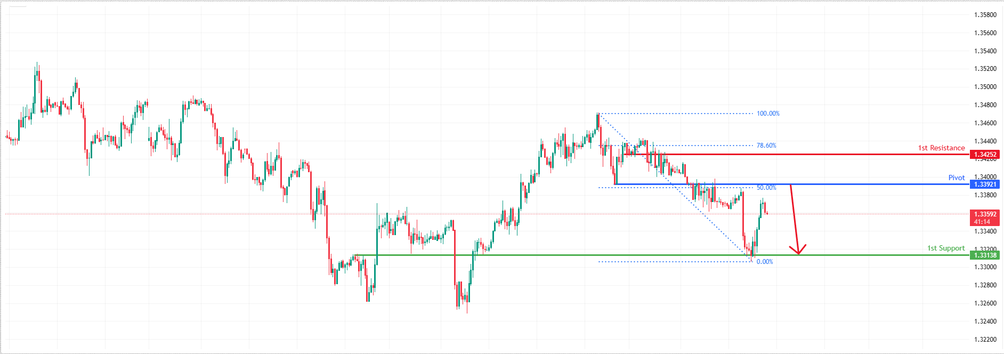Click the red downward arrow head

798,251
